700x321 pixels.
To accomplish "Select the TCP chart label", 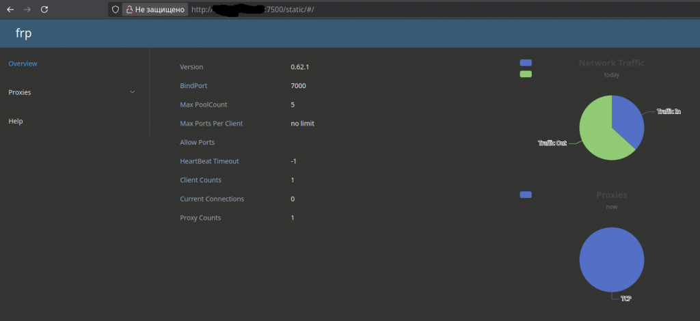I will pos(626,298).
